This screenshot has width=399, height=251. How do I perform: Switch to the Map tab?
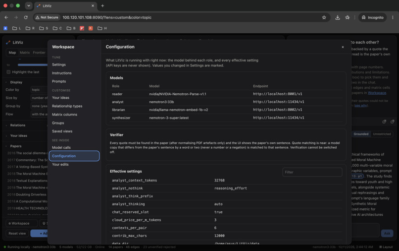pyautogui.click(x=12, y=53)
